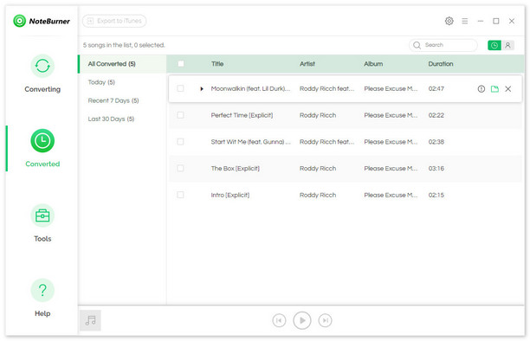Click the search magnifier icon

click(417, 45)
